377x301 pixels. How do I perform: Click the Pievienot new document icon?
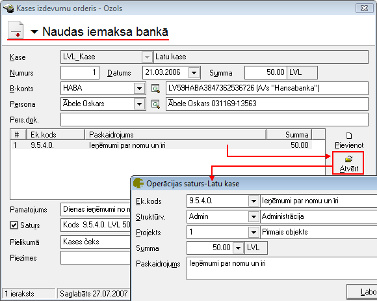[x=349, y=136]
